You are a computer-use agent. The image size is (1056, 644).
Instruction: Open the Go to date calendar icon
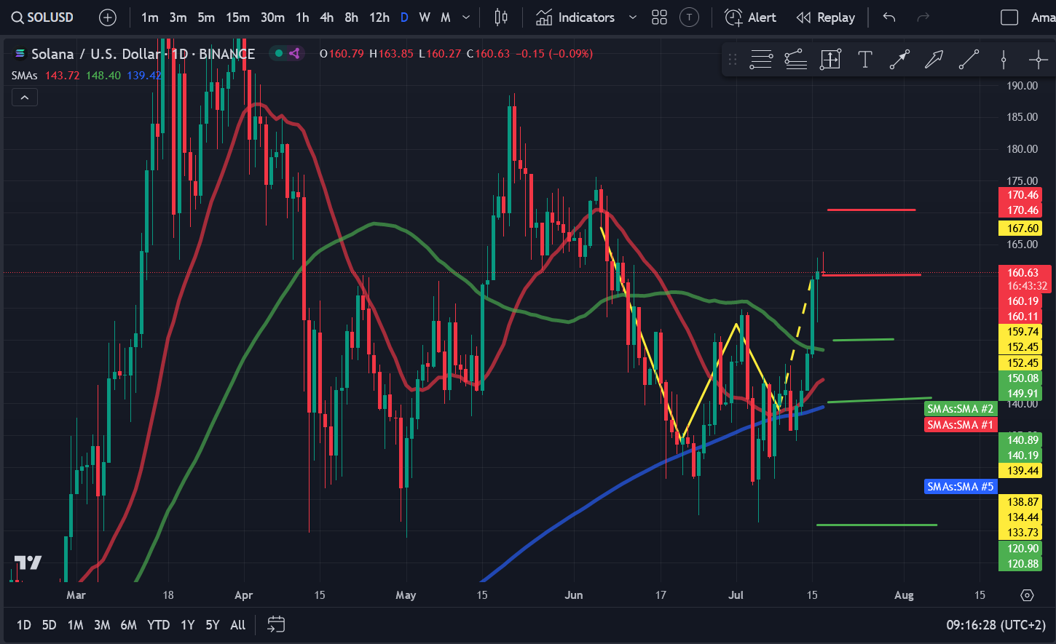[x=276, y=624]
